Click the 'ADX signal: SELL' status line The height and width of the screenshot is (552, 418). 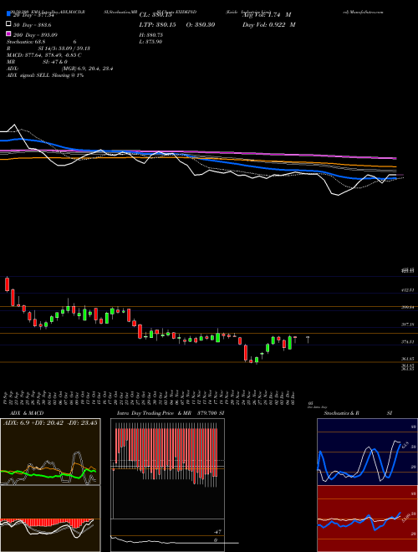pyautogui.click(x=45, y=75)
